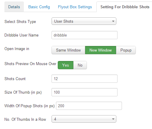Click the thumbs-per-row dropdown arrow icon
The height and width of the screenshot is (129, 152).
pos(113,119)
